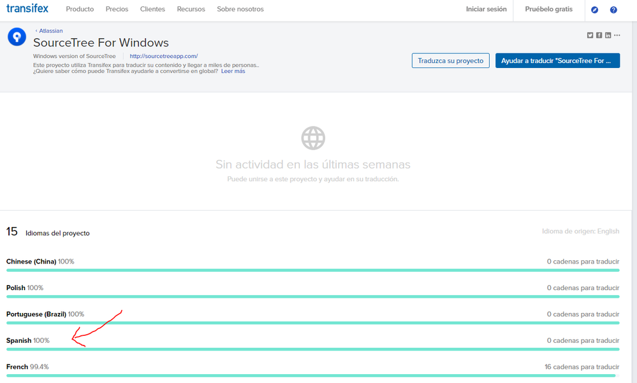The width and height of the screenshot is (637, 383).
Task: Click the Leer más link
Action: click(x=233, y=71)
